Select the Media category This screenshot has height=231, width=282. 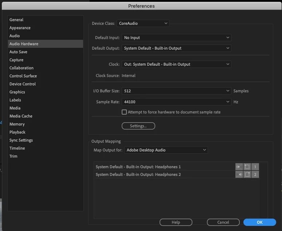[x=46, y=108]
